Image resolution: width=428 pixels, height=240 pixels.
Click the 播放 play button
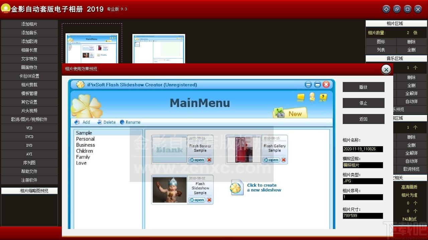(363, 87)
